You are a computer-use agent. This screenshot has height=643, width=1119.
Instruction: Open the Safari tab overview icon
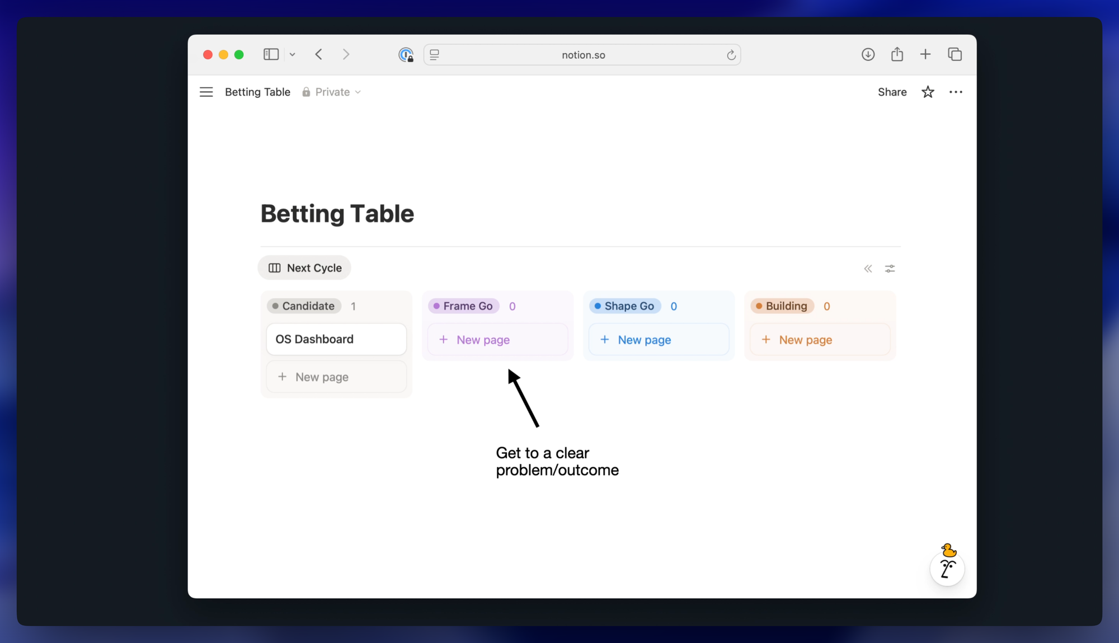coord(955,54)
